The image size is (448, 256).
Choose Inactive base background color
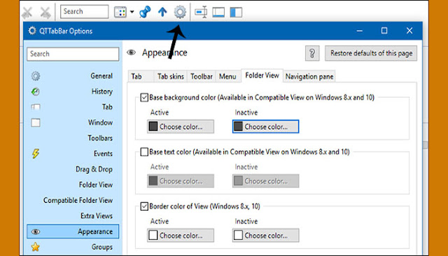(266, 127)
